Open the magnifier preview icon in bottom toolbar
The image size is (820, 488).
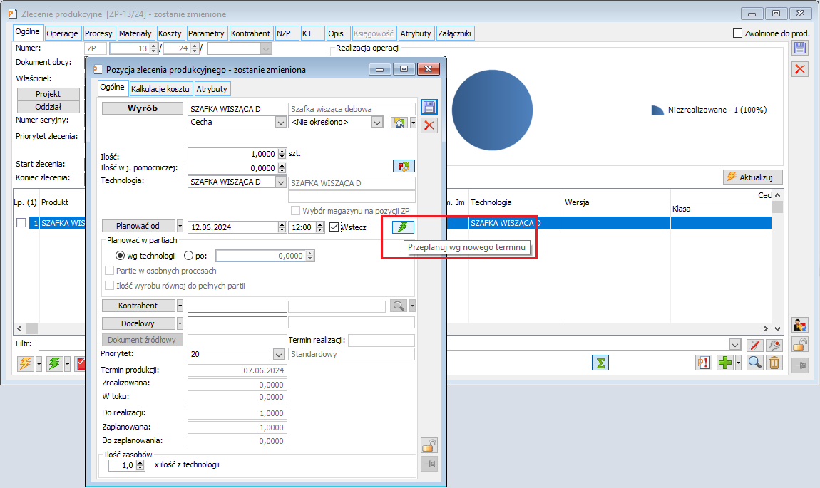(x=754, y=363)
